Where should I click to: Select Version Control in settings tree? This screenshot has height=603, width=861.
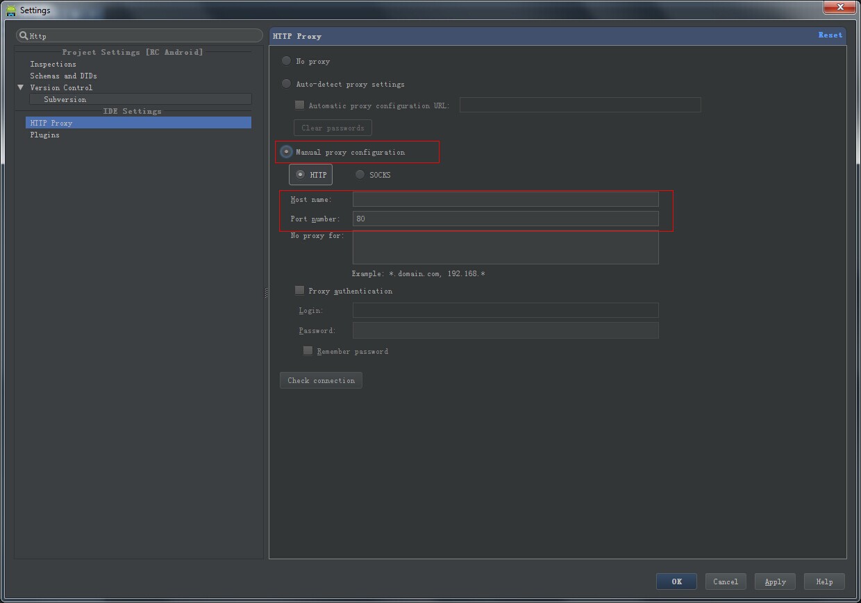(x=61, y=87)
